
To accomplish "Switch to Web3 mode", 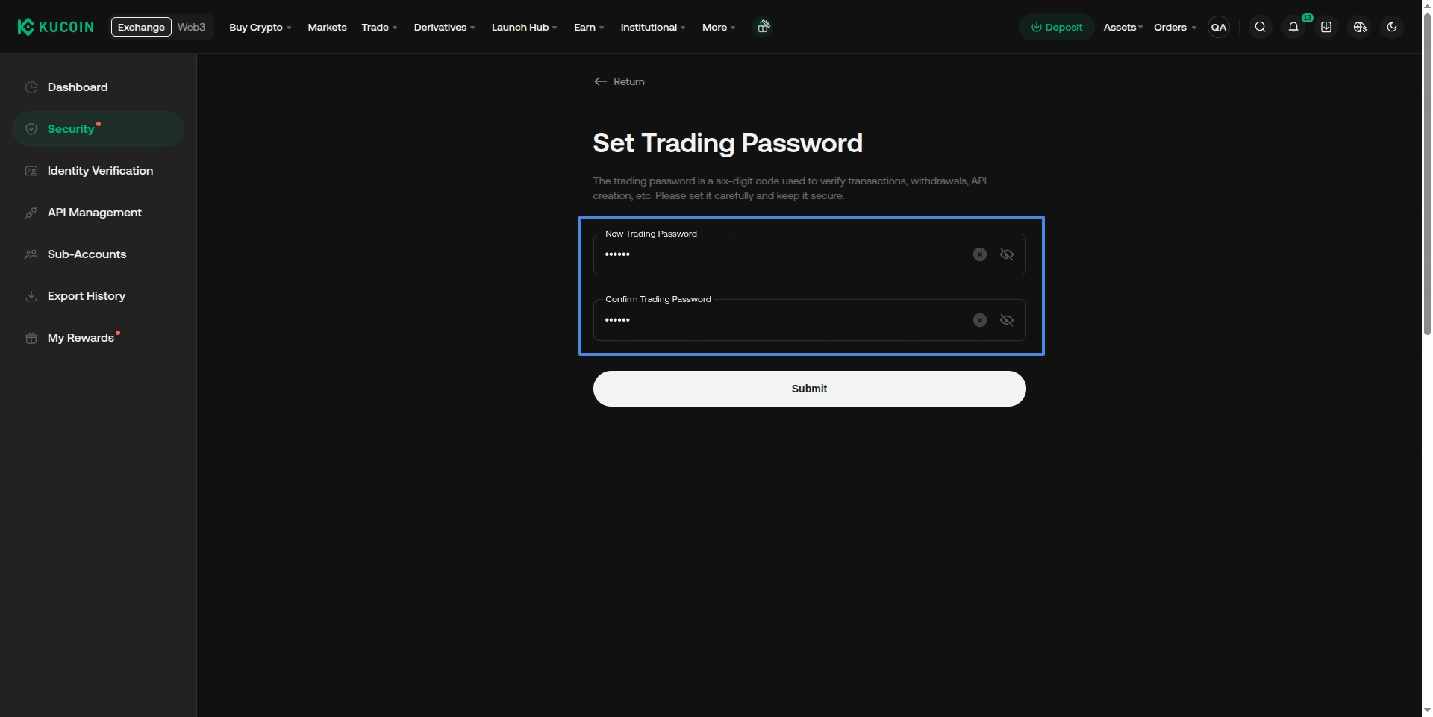I will (191, 27).
